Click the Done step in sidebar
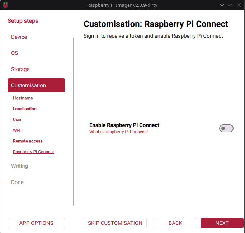 click(17, 182)
